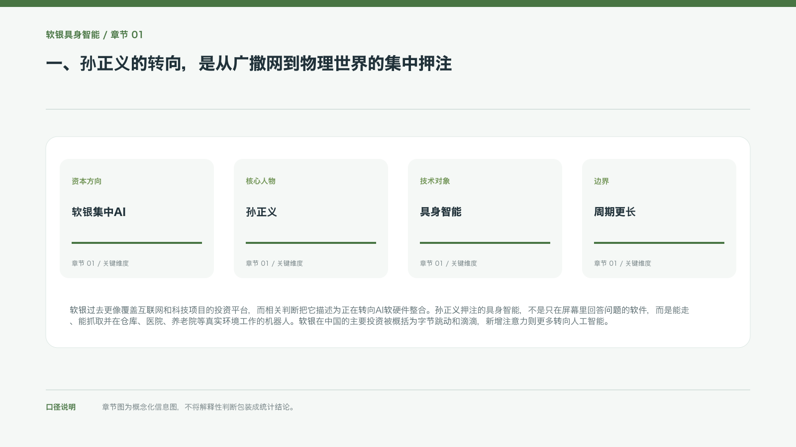The width and height of the screenshot is (796, 447).
Task: Click "章节 01 / 关键维度" in 技术对象 card
Action: click(x=448, y=263)
